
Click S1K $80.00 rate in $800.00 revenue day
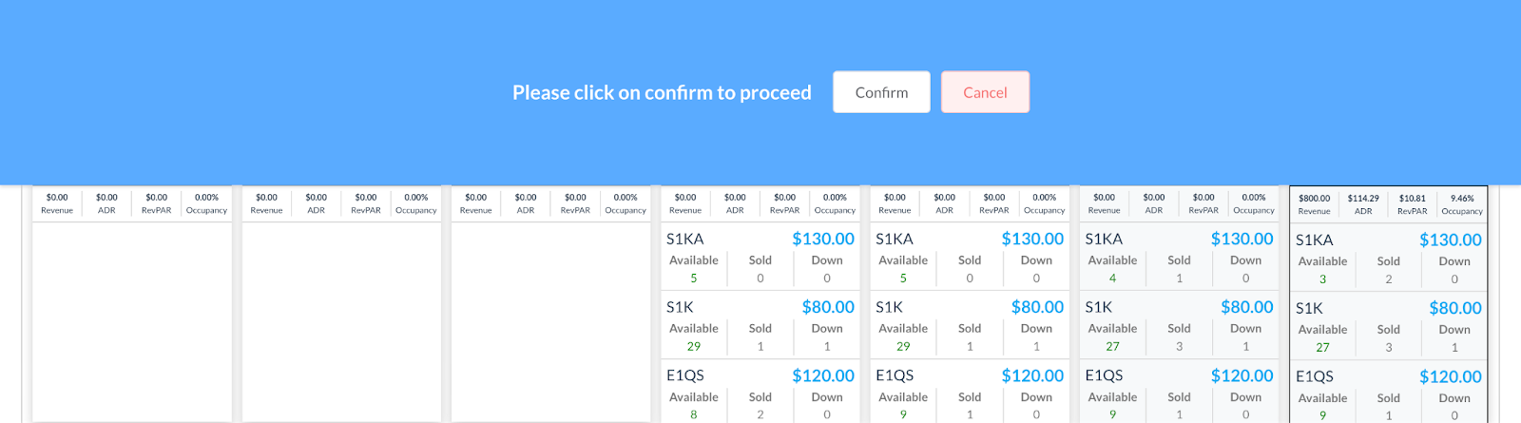point(1454,308)
